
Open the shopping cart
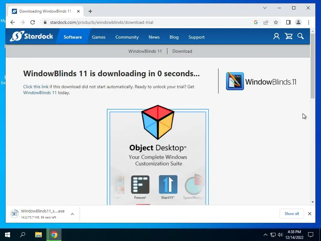(x=288, y=36)
